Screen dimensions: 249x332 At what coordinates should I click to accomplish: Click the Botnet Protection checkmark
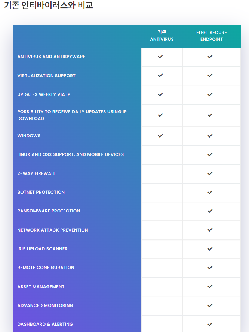pyautogui.click(x=210, y=192)
